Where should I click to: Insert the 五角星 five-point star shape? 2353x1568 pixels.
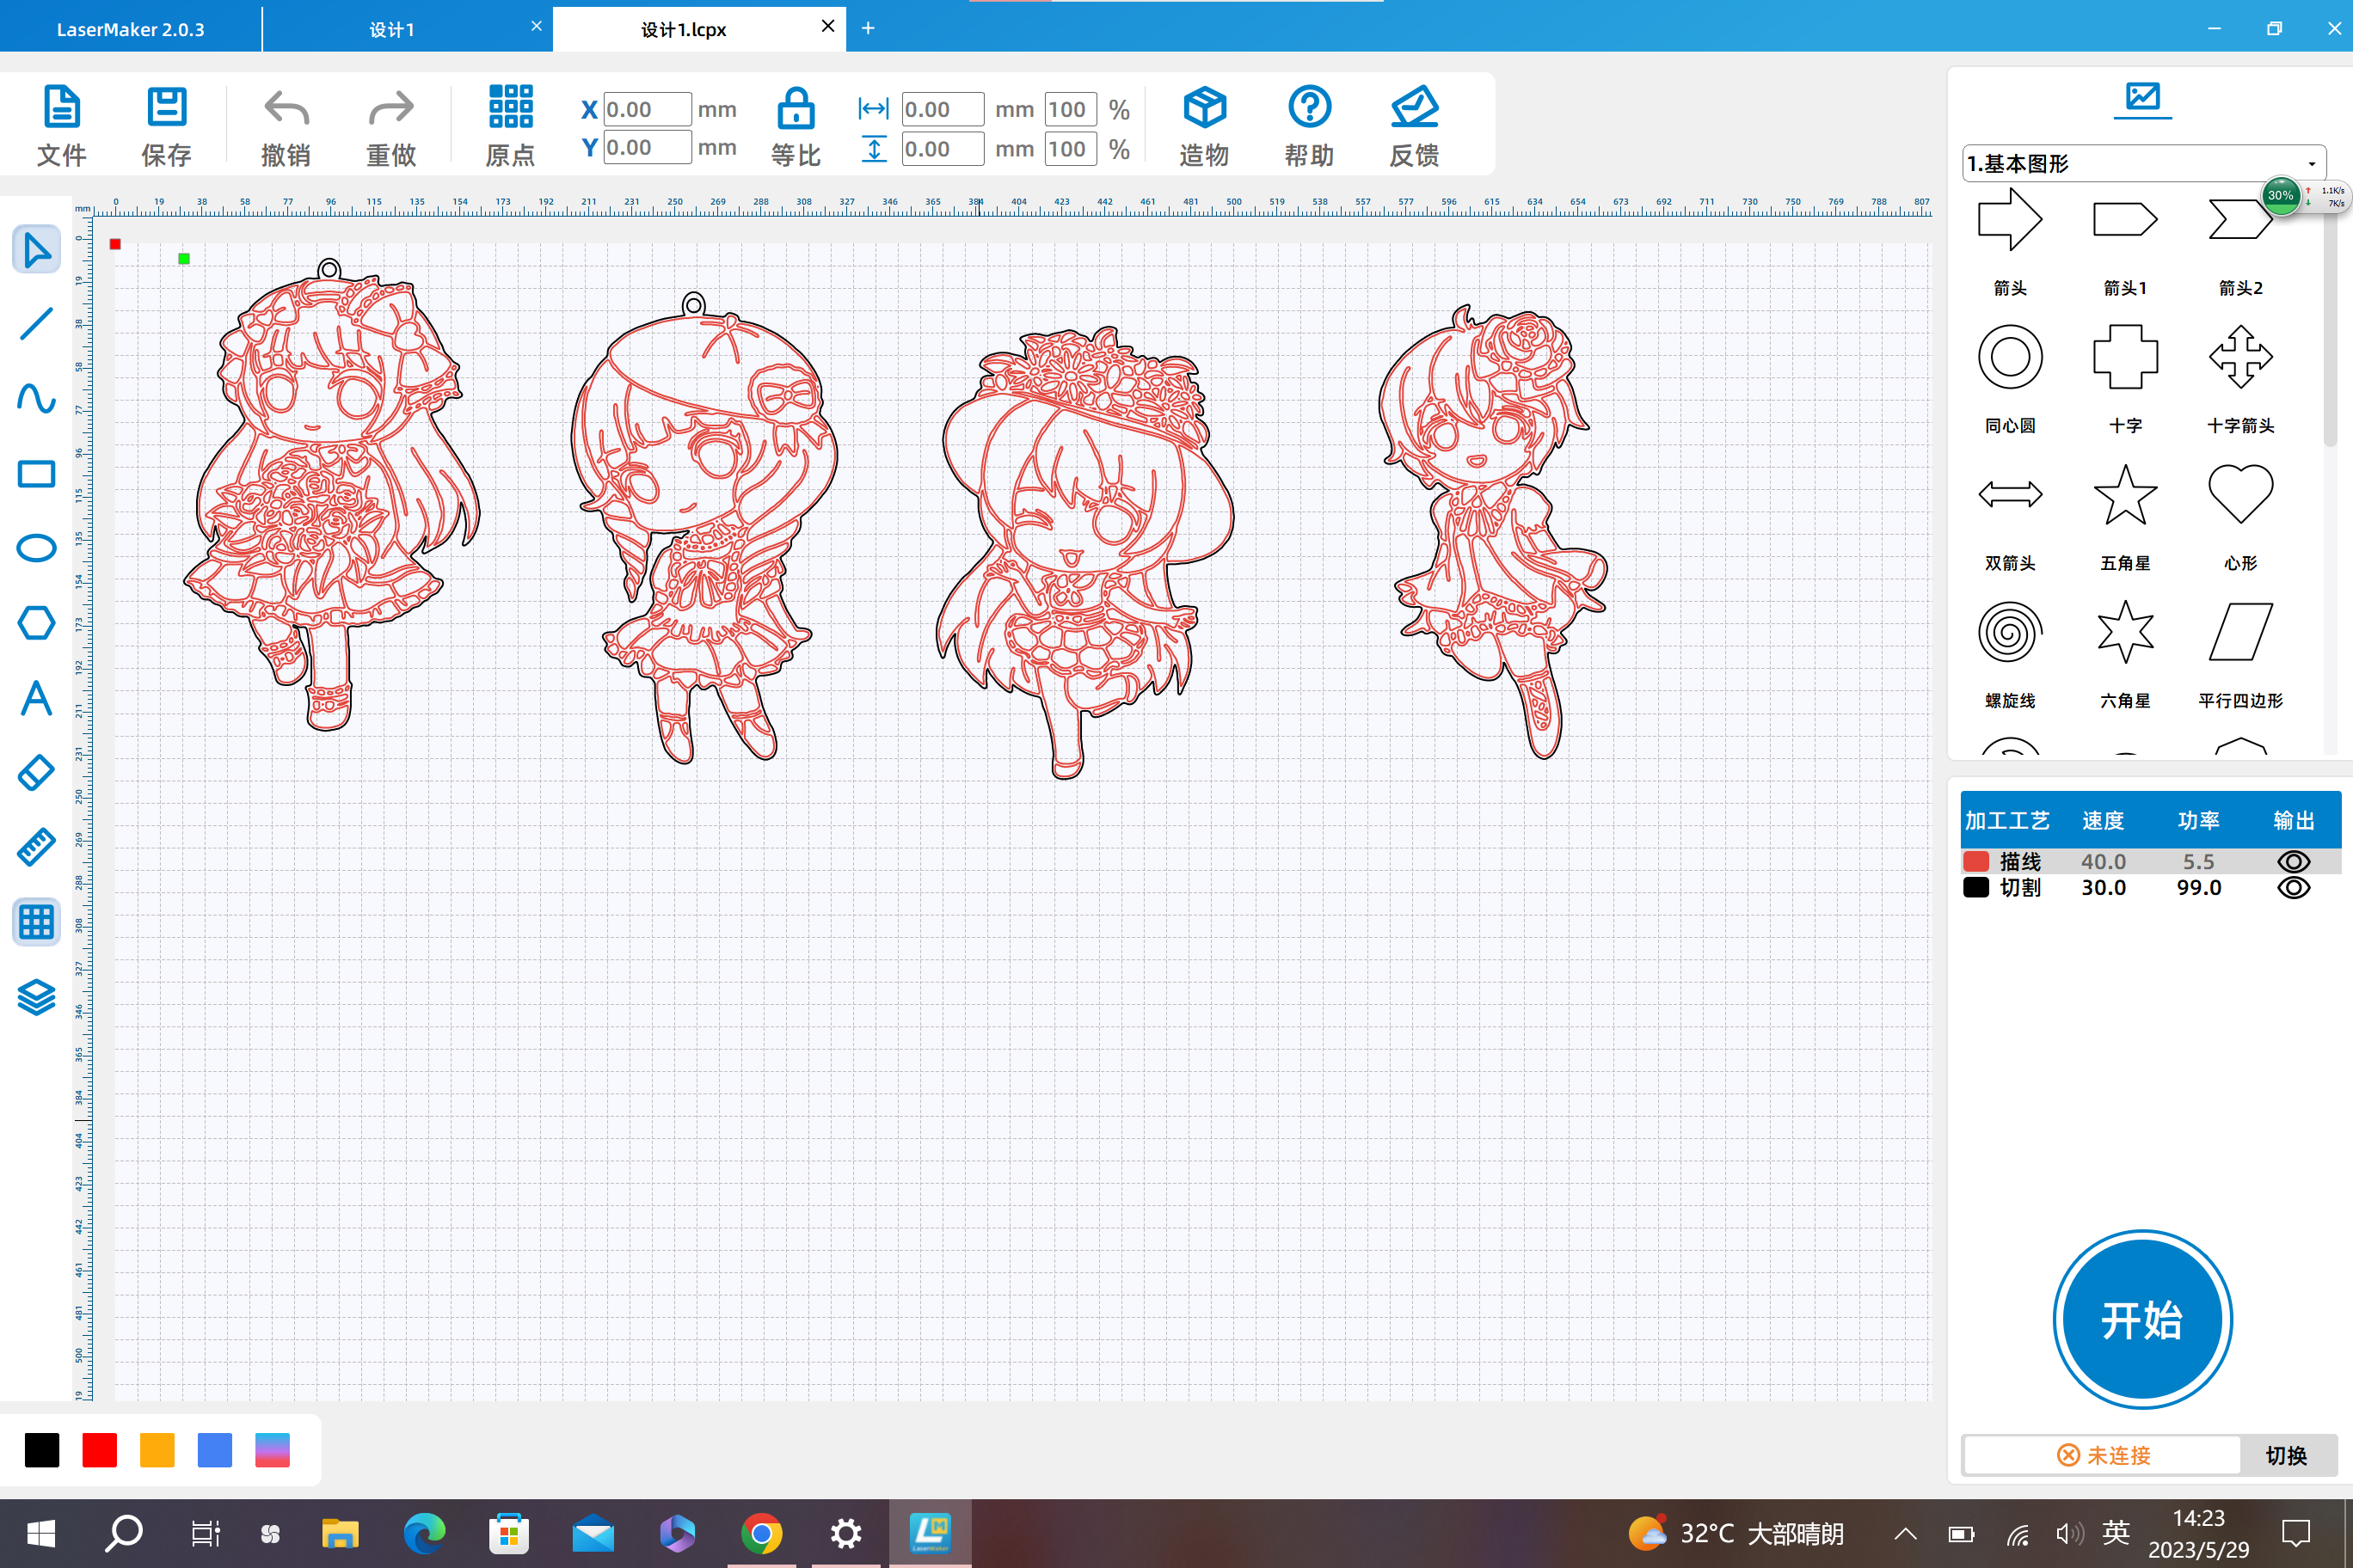tap(2125, 494)
